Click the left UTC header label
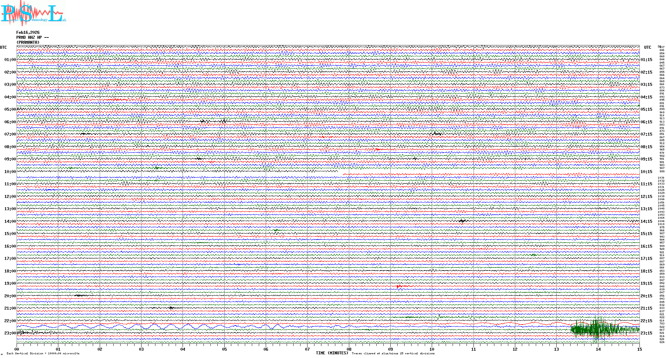The height and width of the screenshot is (358, 666). click(3, 47)
